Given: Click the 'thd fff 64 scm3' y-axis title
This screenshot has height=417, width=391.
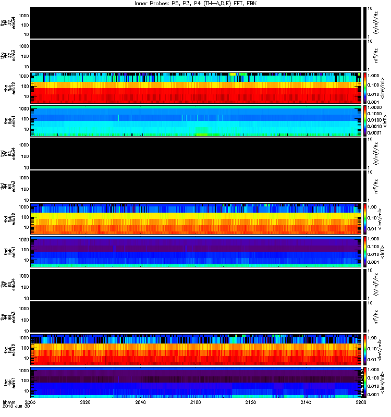Looking at the screenshot, I should (8, 186).
